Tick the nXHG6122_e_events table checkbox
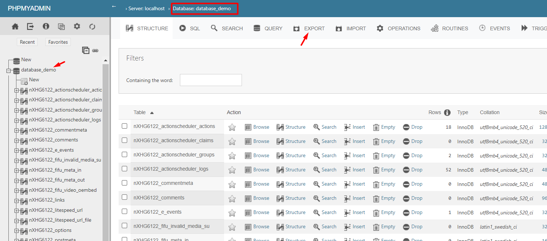The width and height of the screenshot is (547, 241). click(x=124, y=211)
